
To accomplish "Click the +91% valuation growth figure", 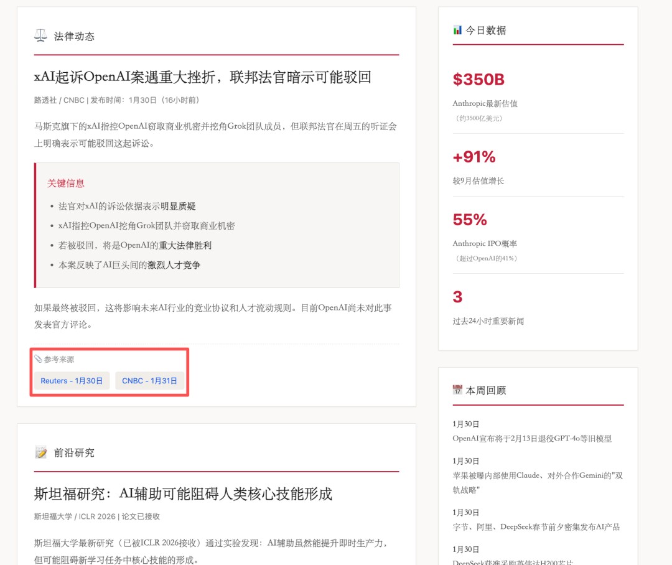I will pyautogui.click(x=474, y=157).
